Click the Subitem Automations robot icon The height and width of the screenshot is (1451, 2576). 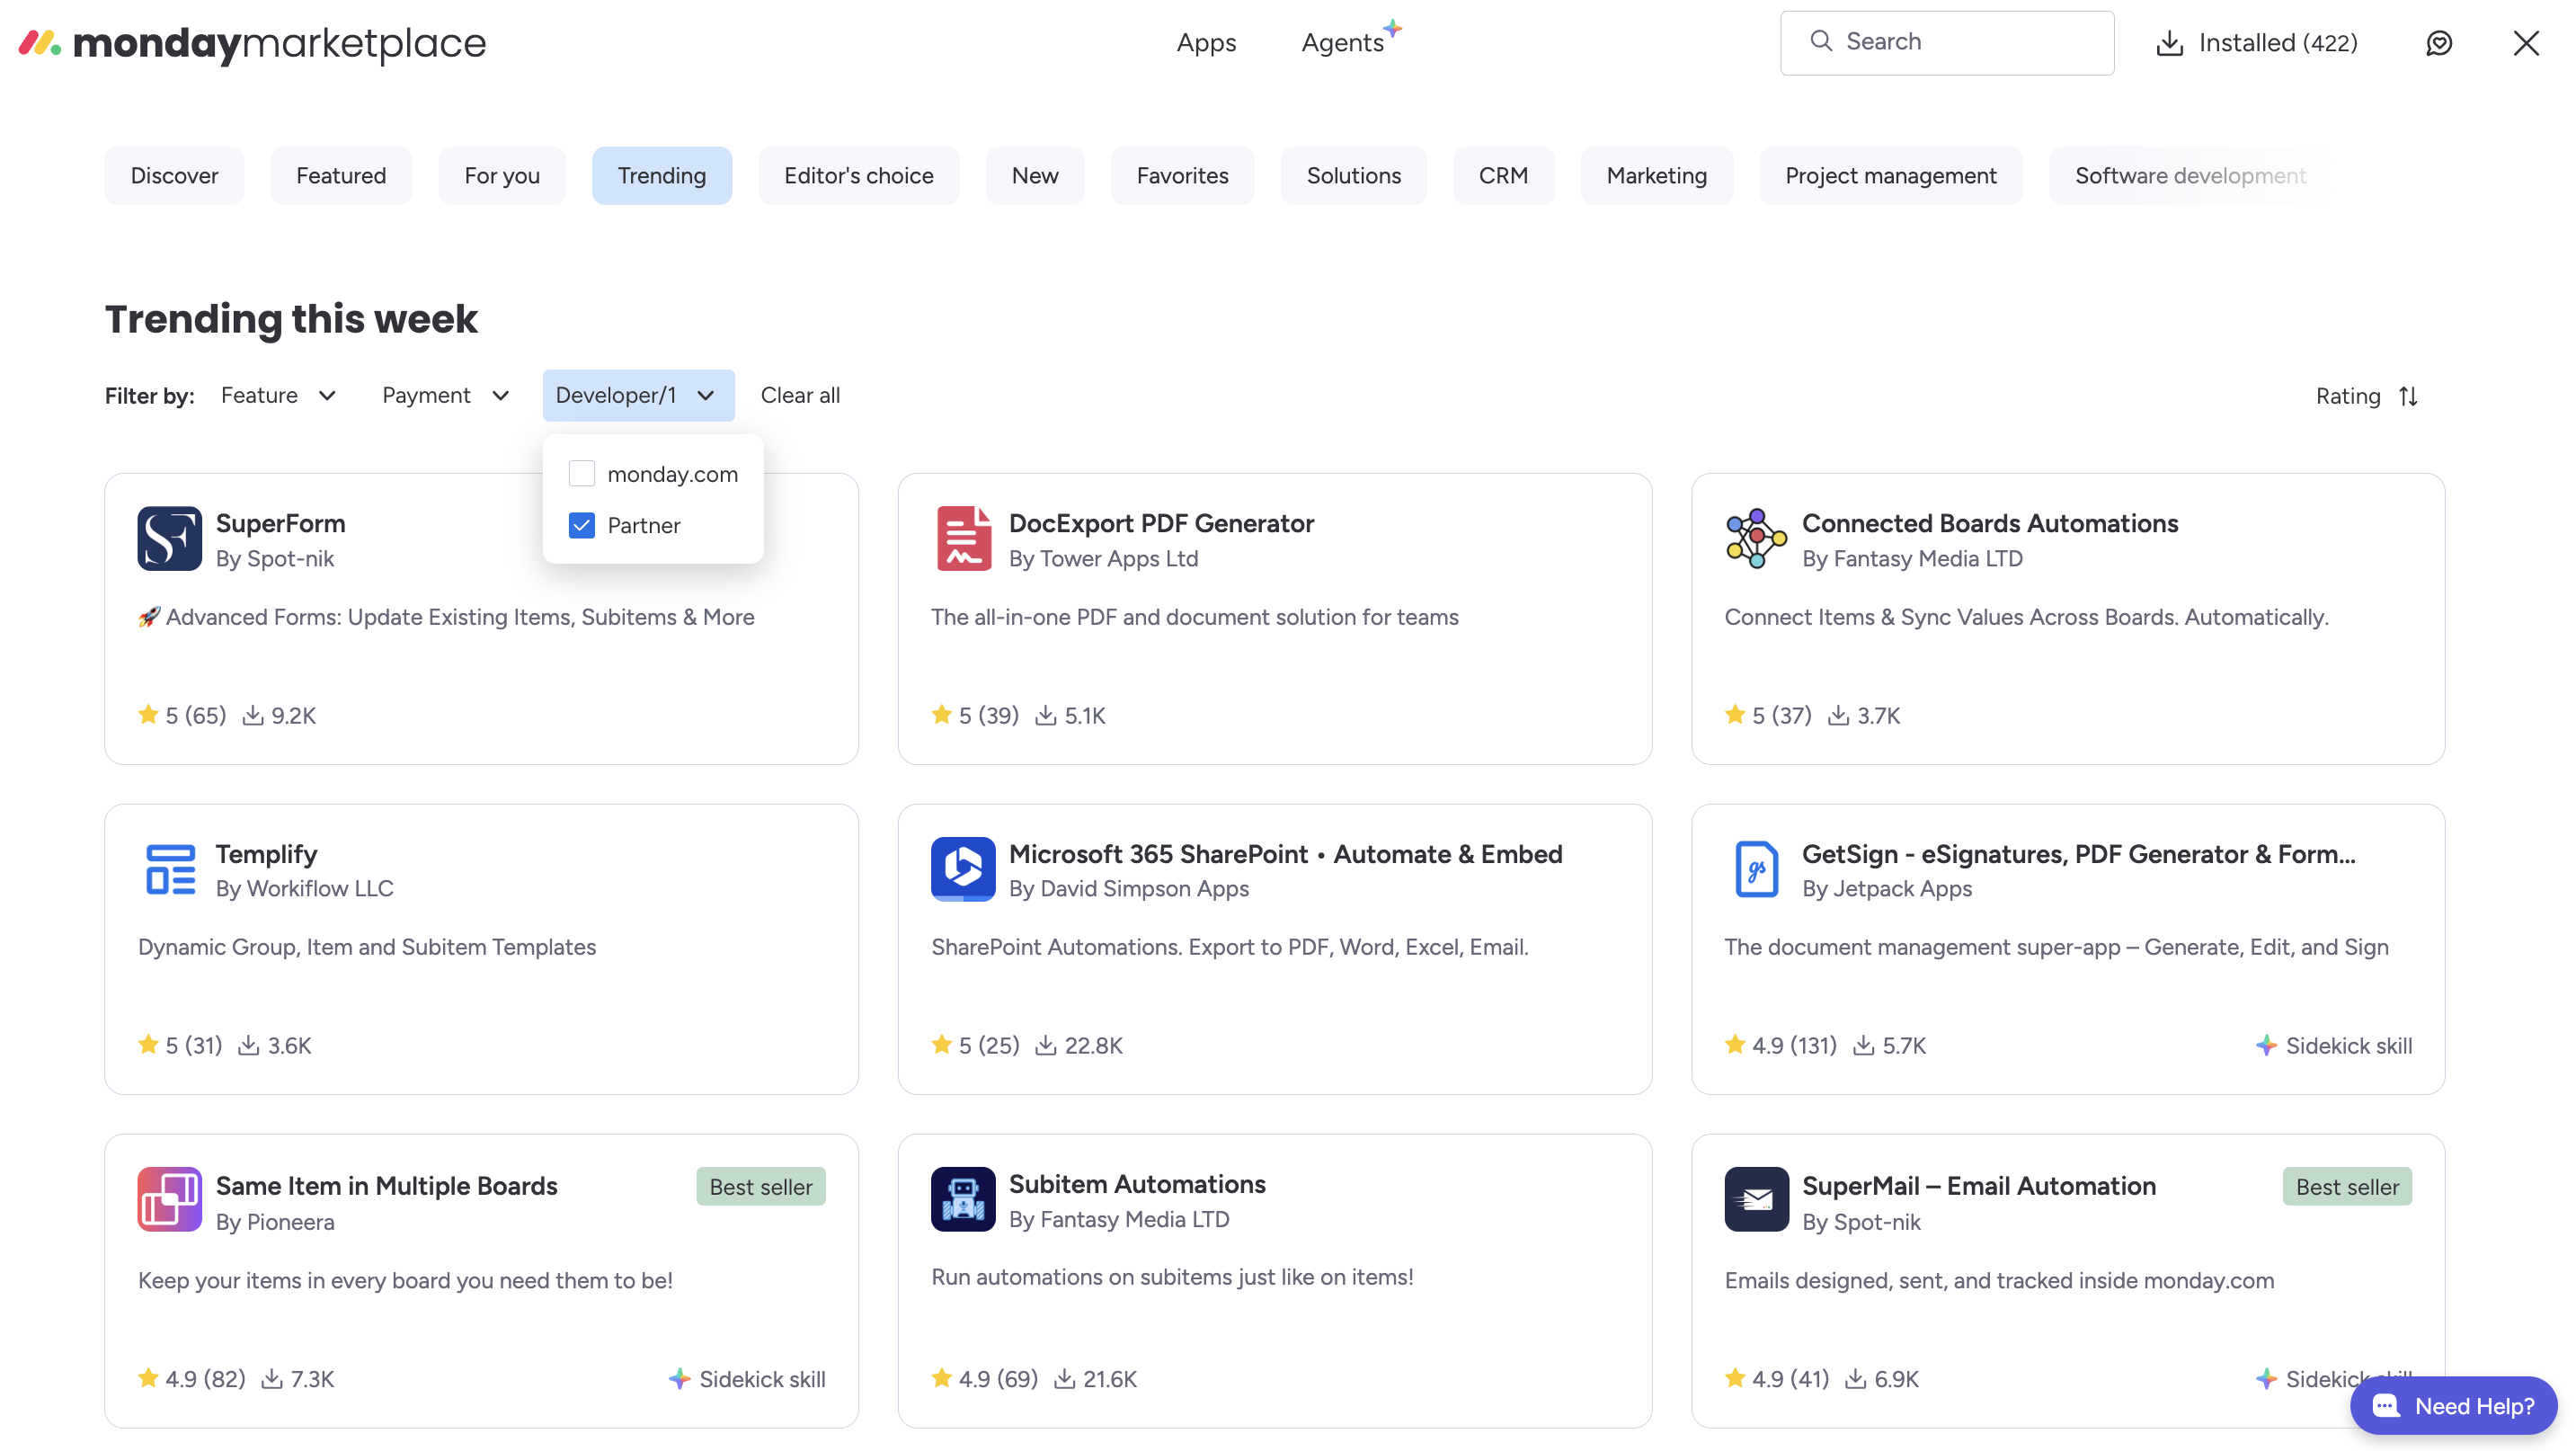(962, 1198)
